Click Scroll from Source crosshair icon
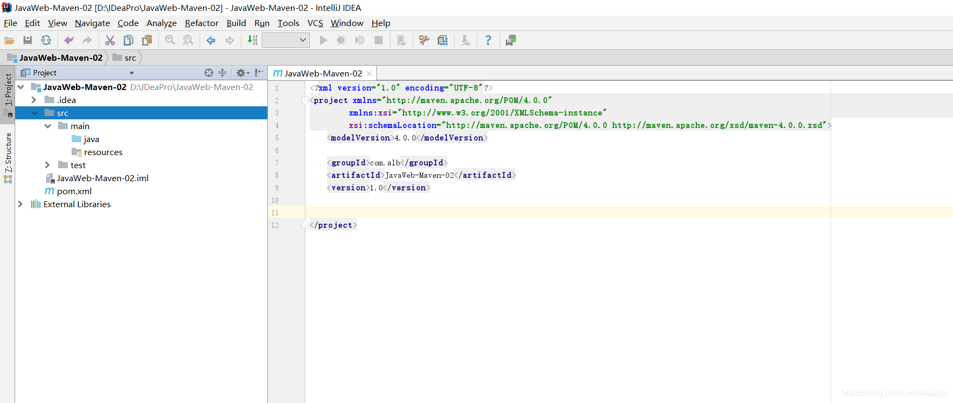The image size is (953, 403). pos(209,73)
